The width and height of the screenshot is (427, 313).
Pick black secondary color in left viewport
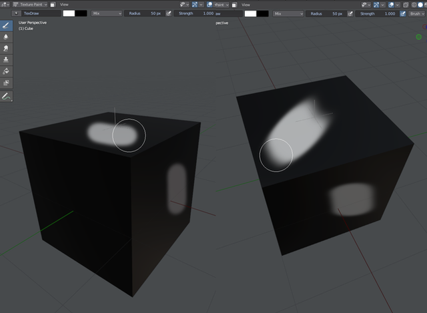pos(81,13)
